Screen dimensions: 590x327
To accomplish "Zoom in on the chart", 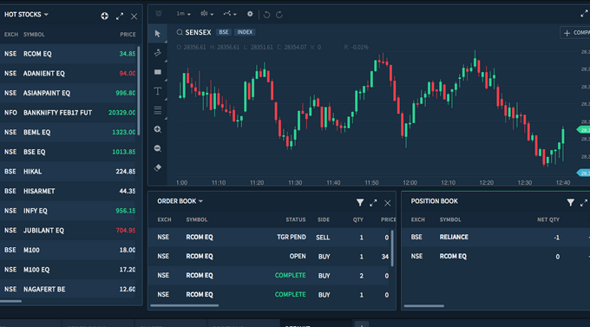I will point(158,129).
